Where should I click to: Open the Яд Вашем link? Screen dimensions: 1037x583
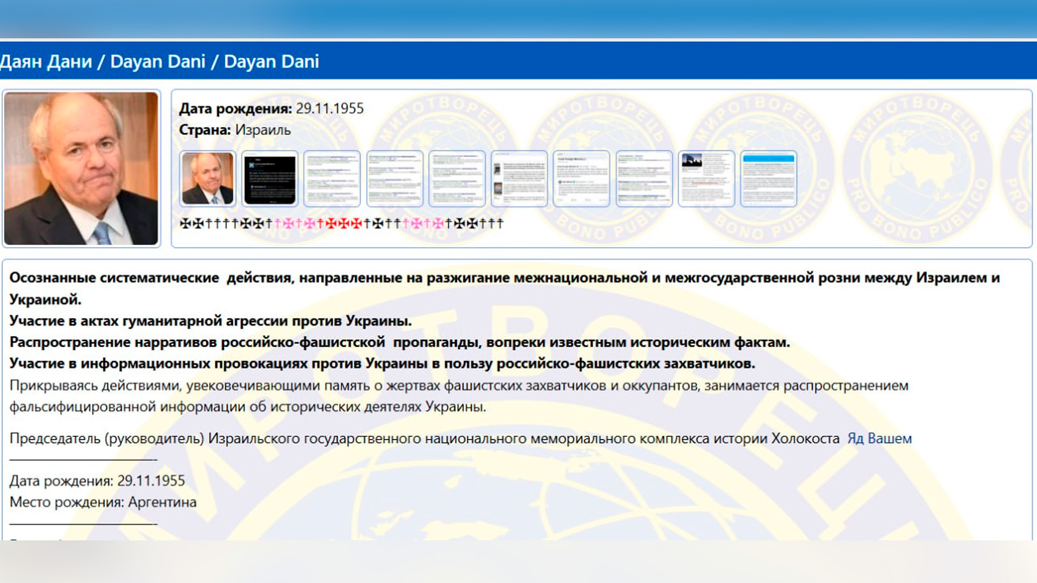pyautogui.click(x=879, y=438)
